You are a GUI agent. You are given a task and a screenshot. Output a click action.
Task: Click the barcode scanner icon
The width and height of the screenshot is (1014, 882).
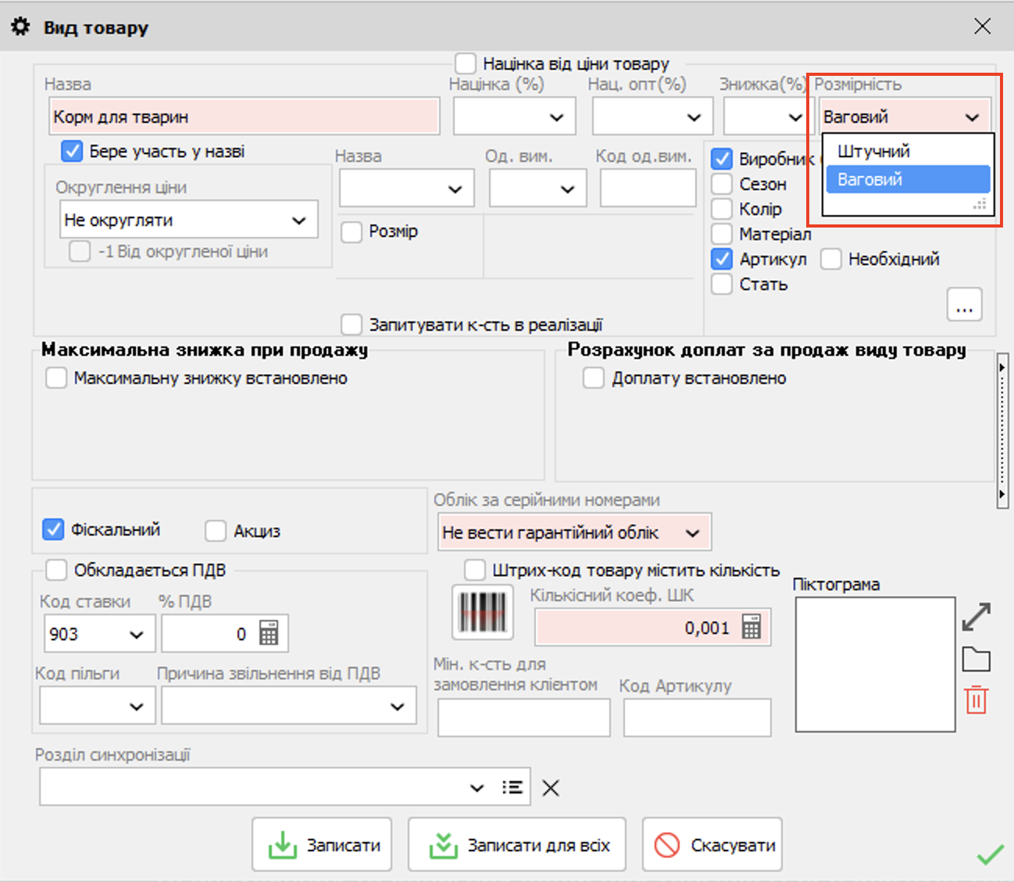483,612
